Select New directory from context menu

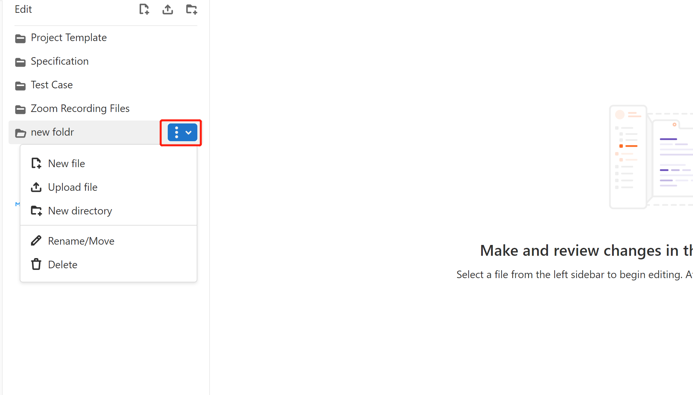(80, 210)
